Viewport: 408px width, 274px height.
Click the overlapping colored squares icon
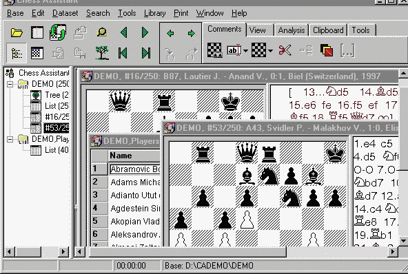(327, 50)
